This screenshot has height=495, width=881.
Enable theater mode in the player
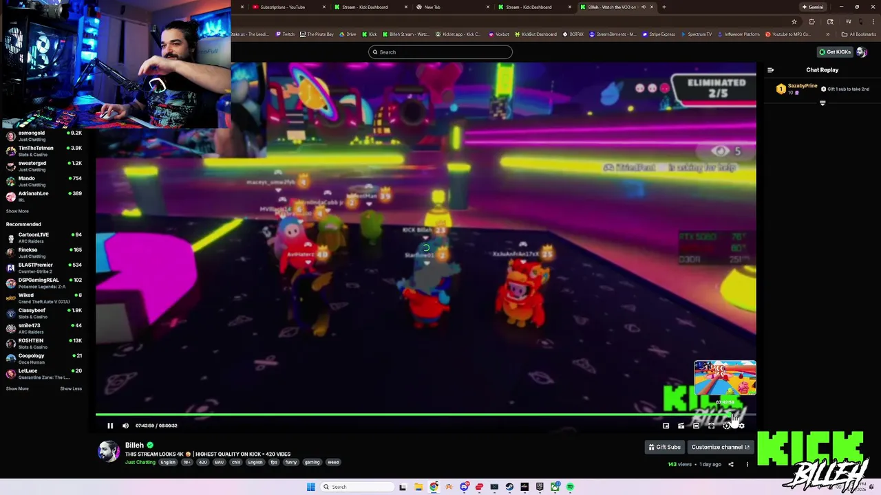tap(696, 426)
